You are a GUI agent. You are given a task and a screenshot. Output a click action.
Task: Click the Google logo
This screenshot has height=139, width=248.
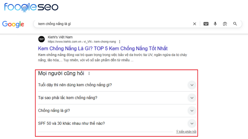click(x=13, y=24)
